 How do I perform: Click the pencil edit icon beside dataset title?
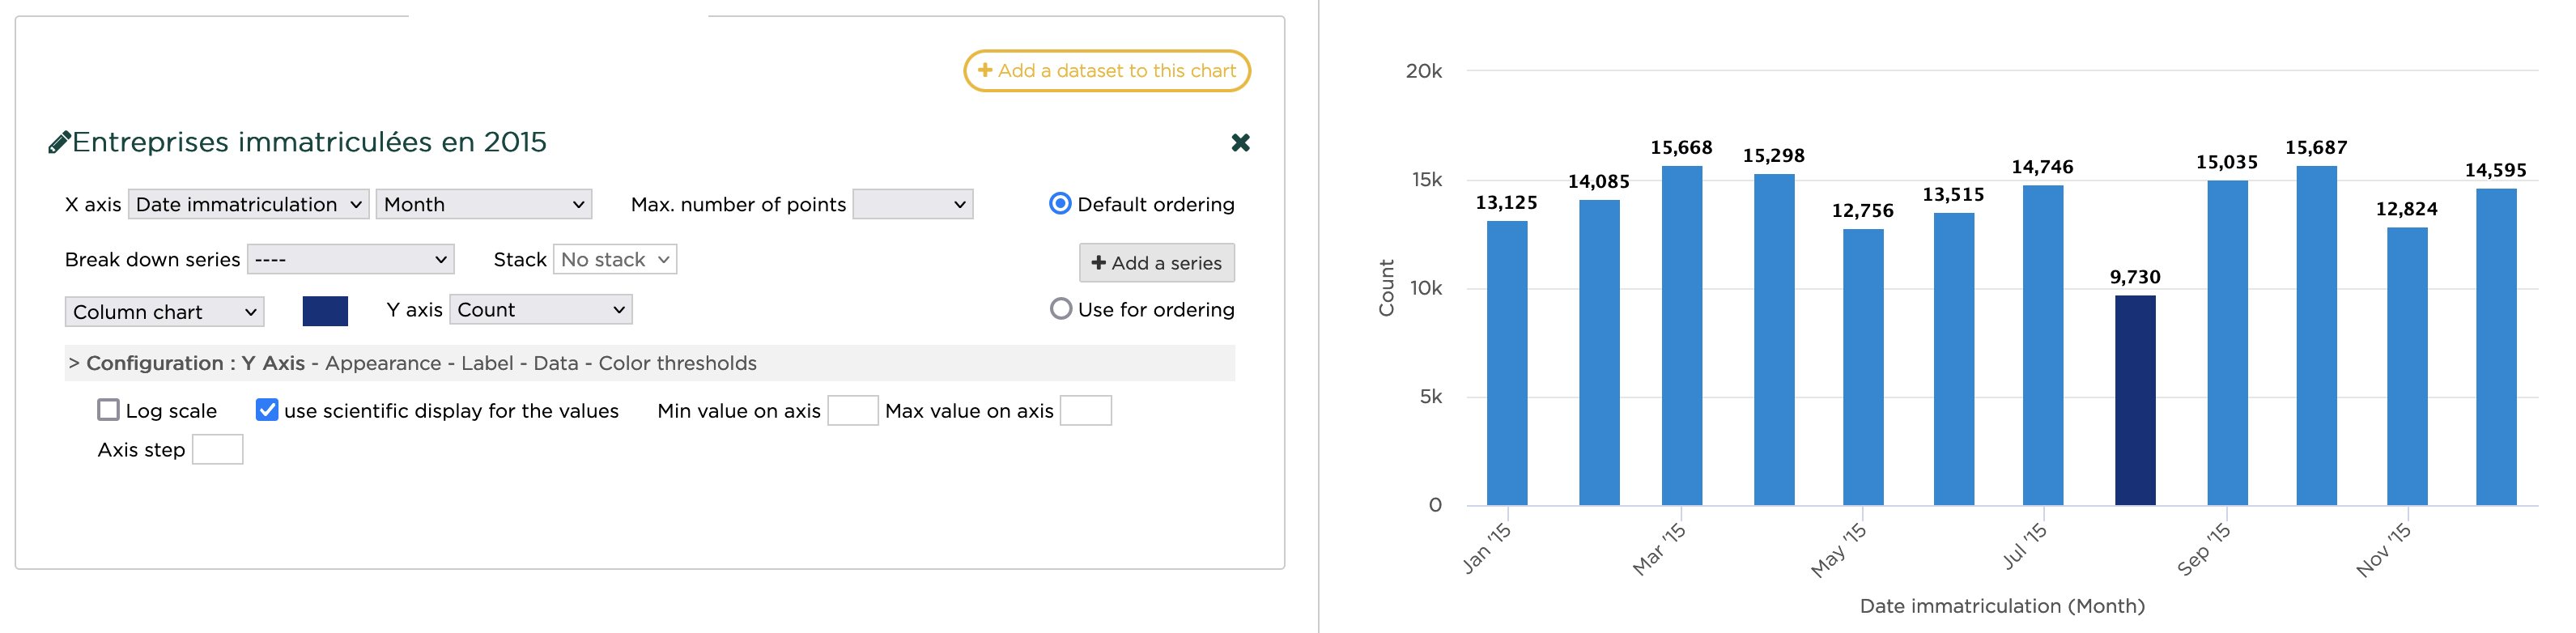[x=59, y=143]
